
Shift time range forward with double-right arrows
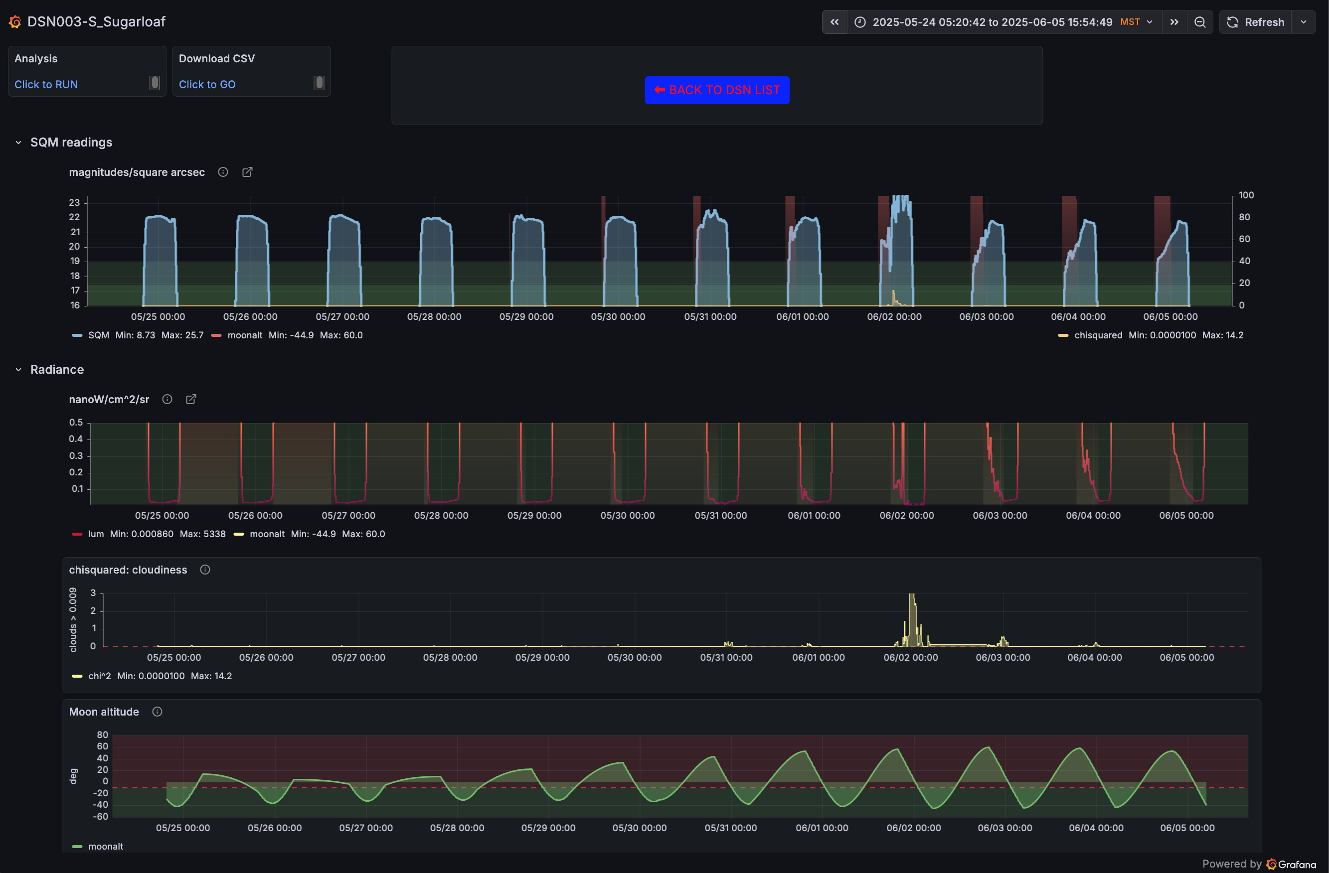1174,22
